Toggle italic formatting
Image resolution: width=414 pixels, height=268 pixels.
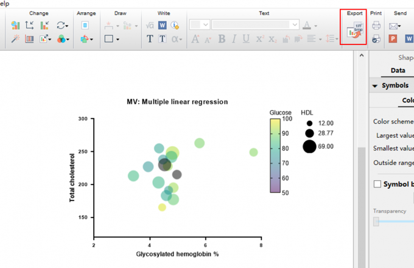tap(234, 39)
